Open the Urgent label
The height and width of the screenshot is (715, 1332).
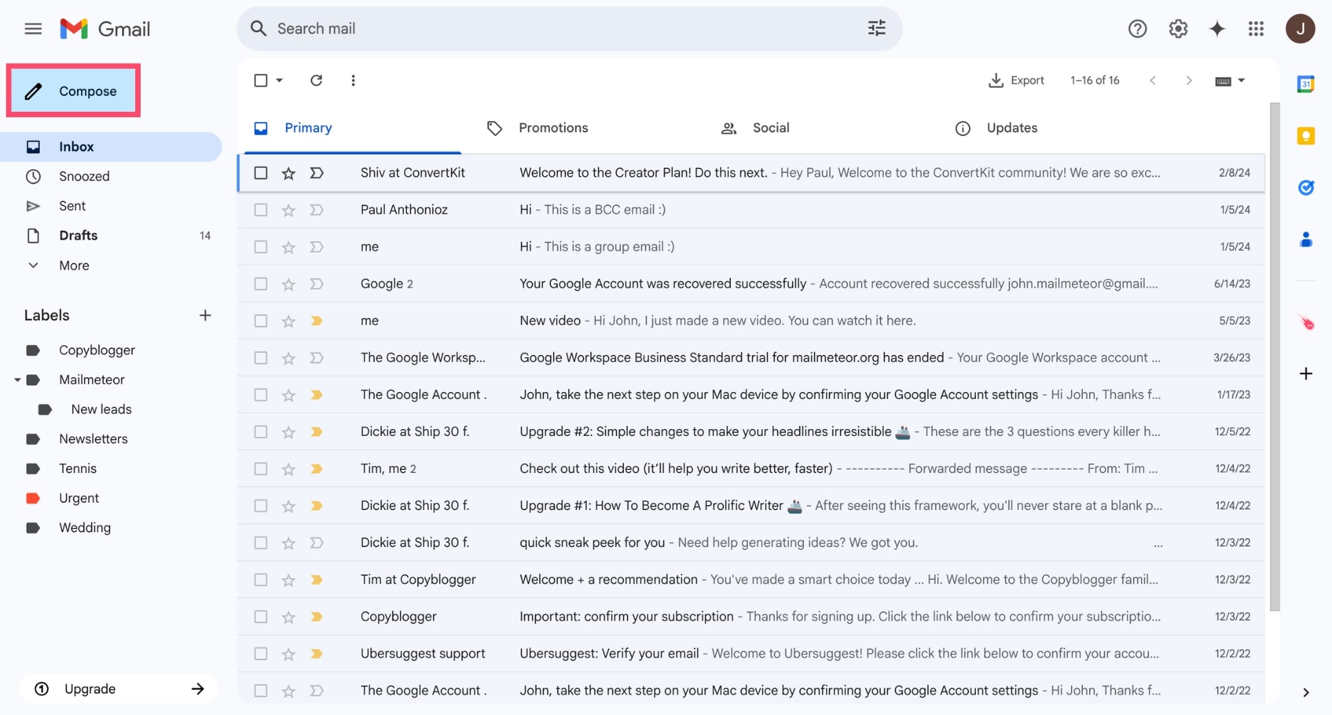[79, 498]
